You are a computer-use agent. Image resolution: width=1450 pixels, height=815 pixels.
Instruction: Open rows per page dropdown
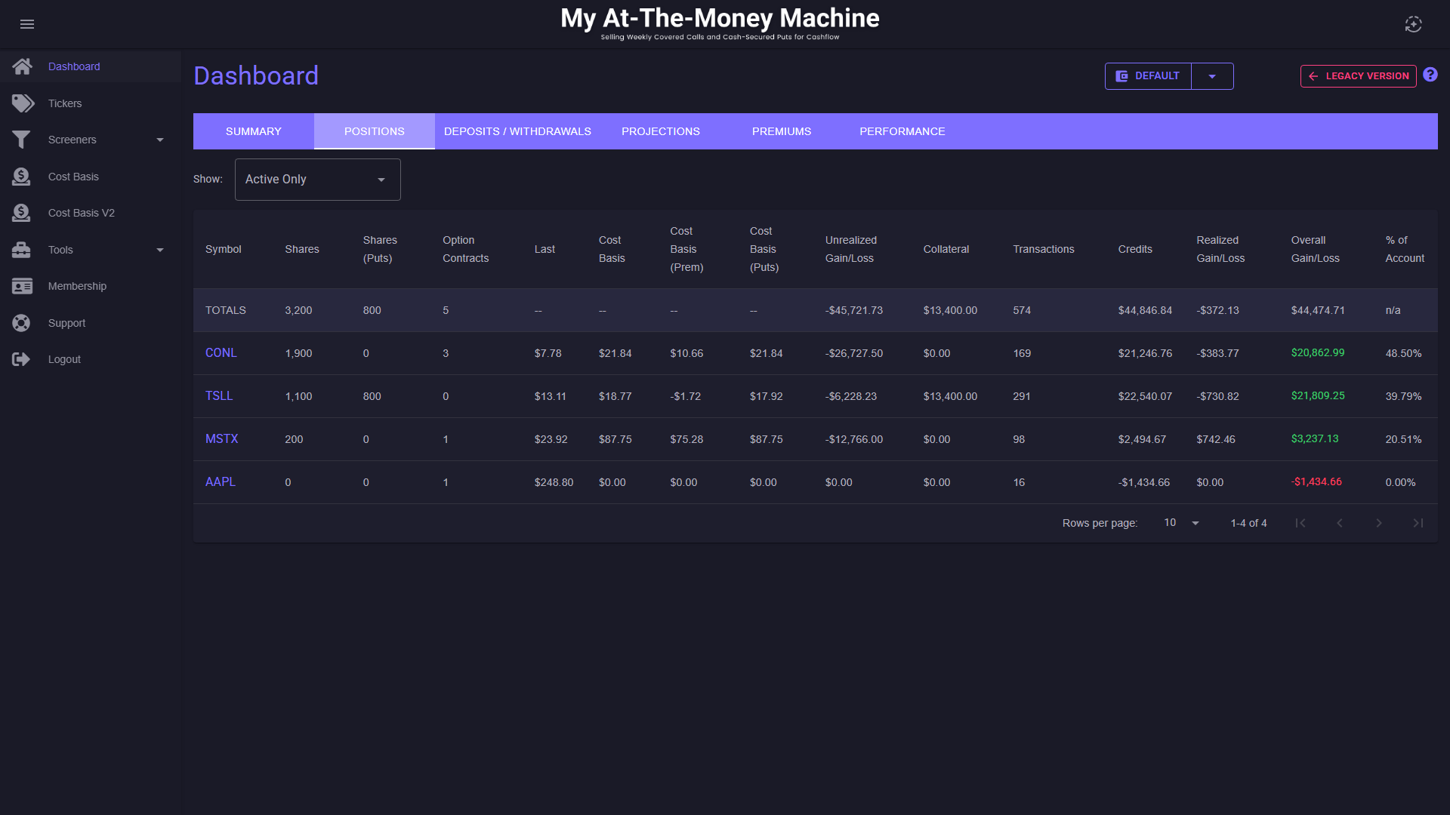pyautogui.click(x=1182, y=523)
